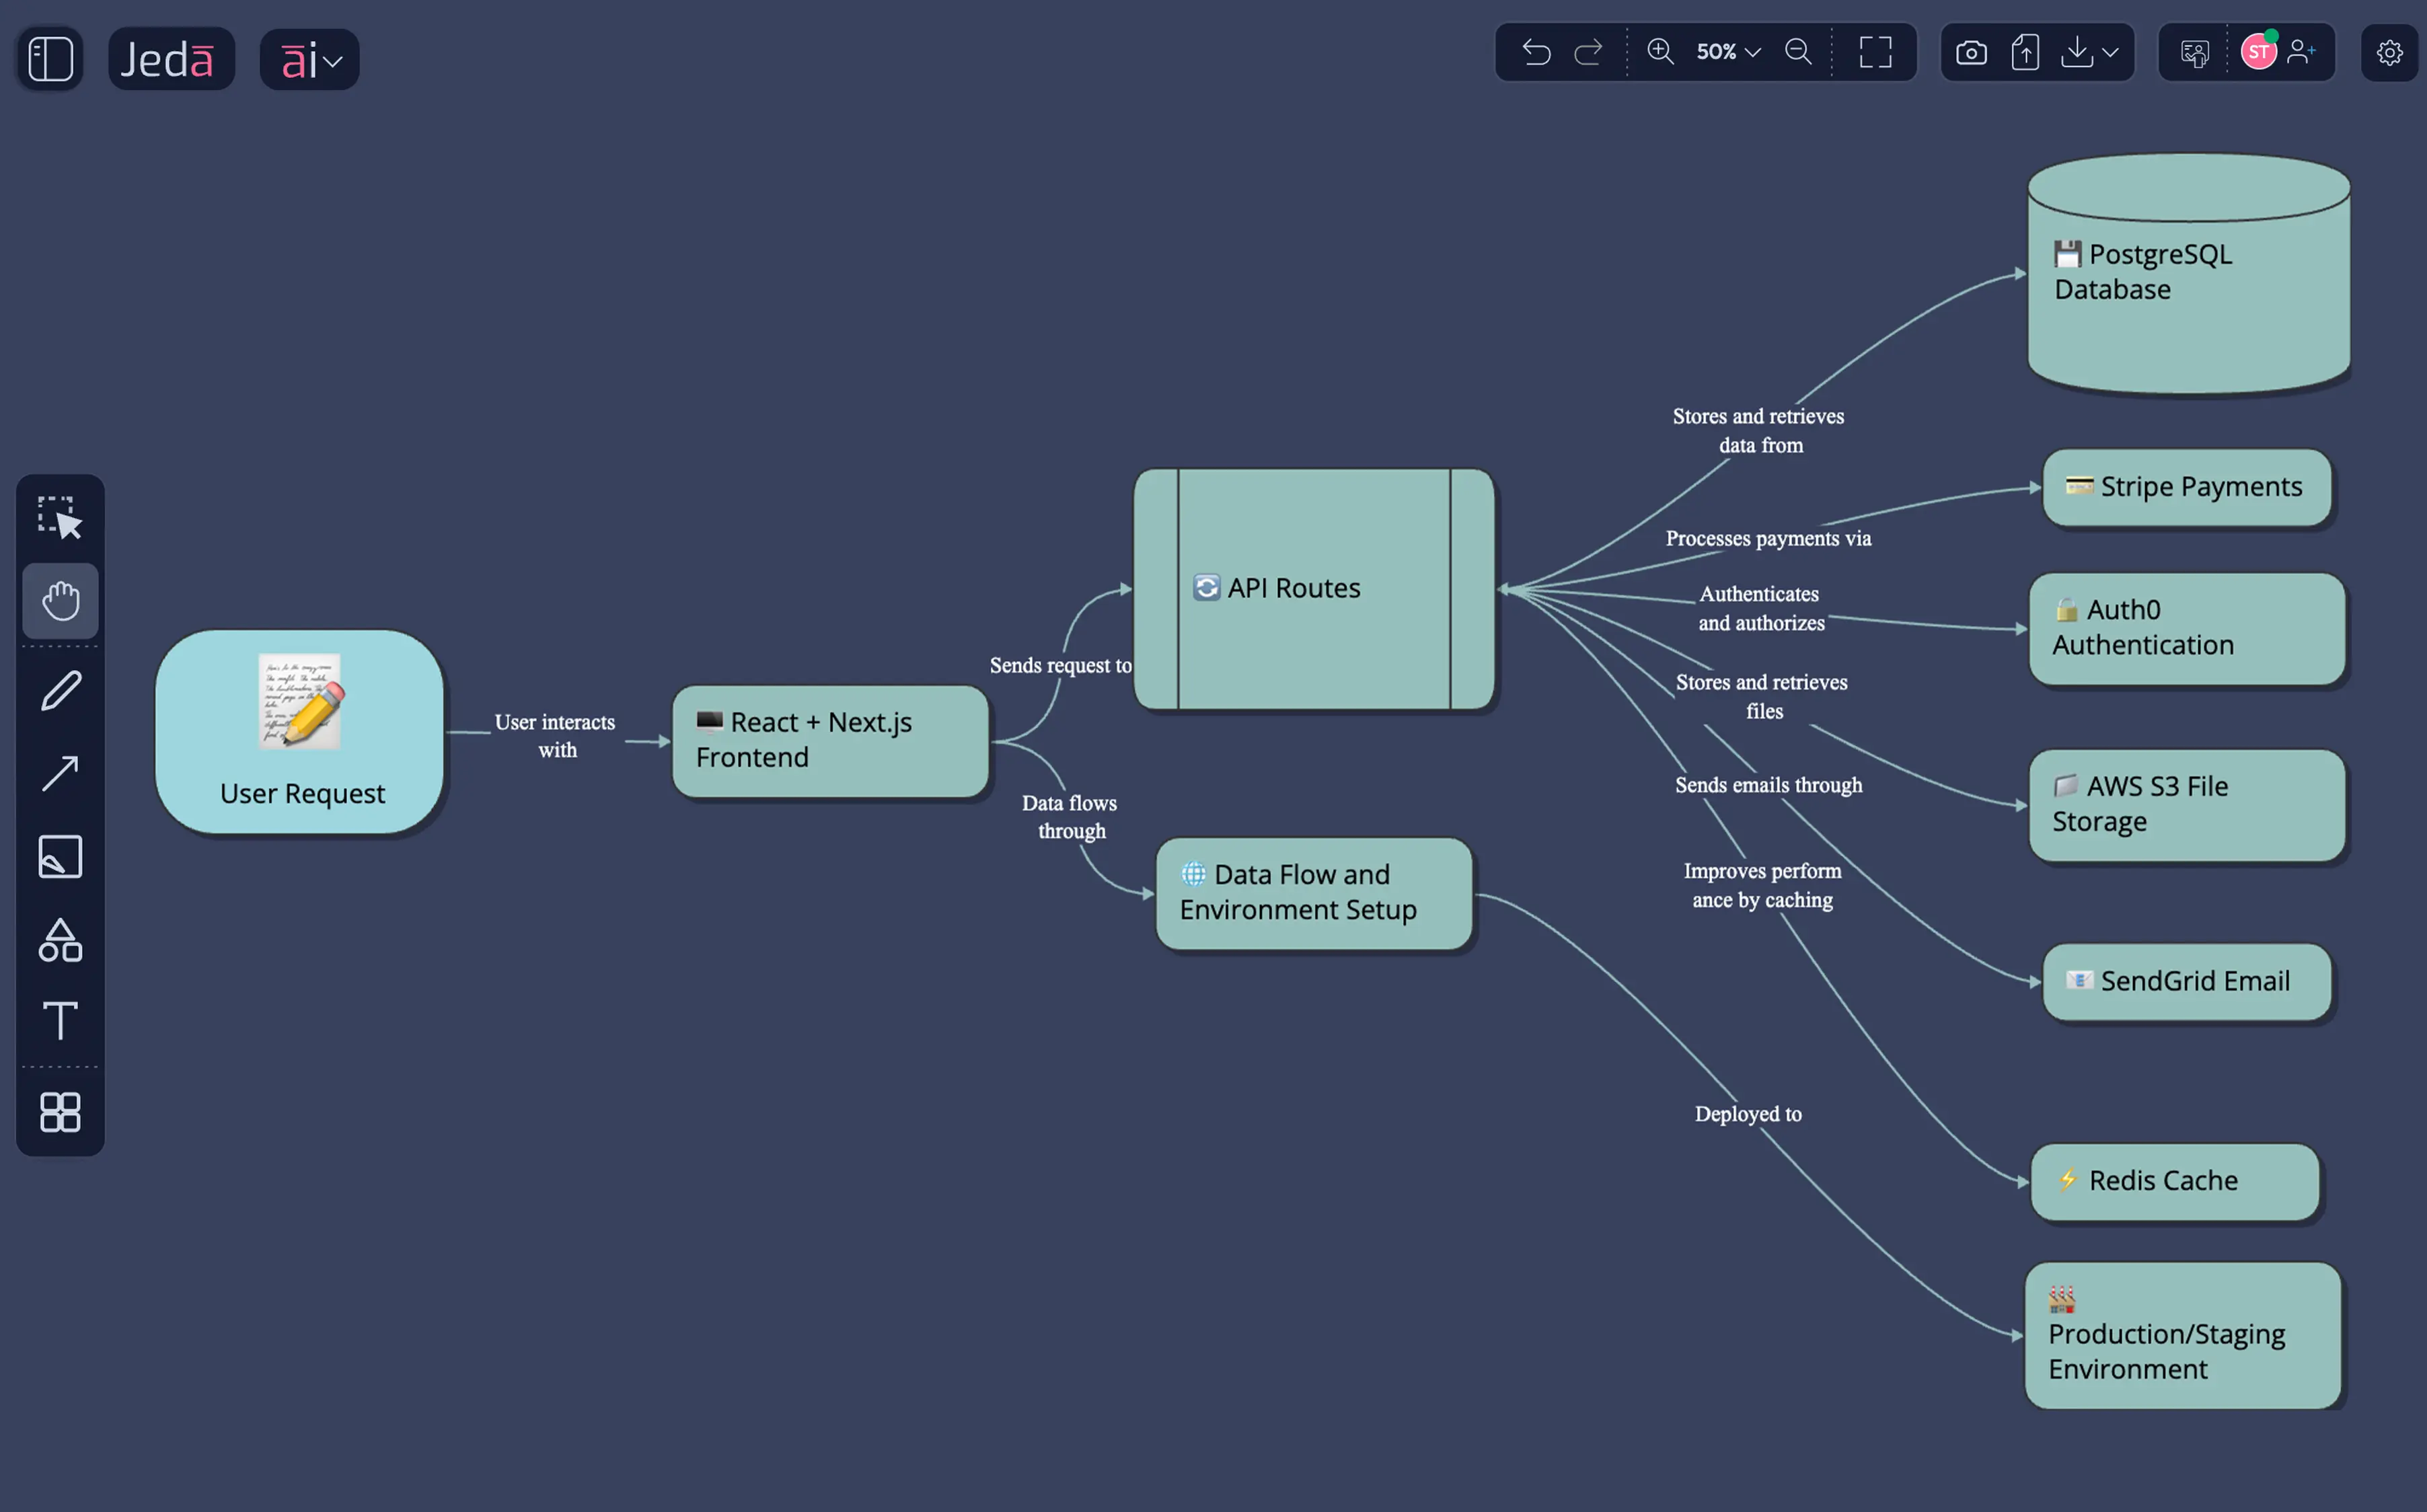Viewport: 2427px width, 1512px height.
Task: Click the 'Improves performance by caching' label
Action: 1762,886
